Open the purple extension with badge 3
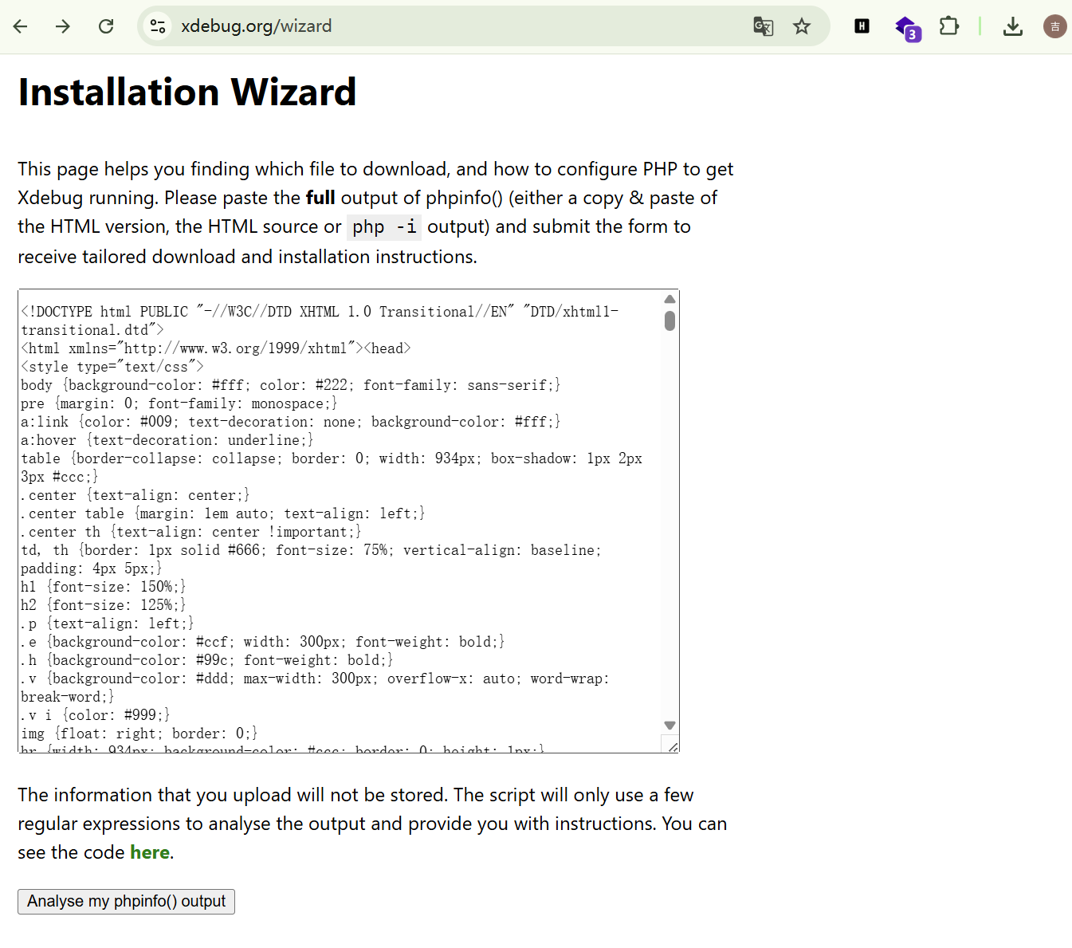This screenshot has width=1072, height=948. 908,28
